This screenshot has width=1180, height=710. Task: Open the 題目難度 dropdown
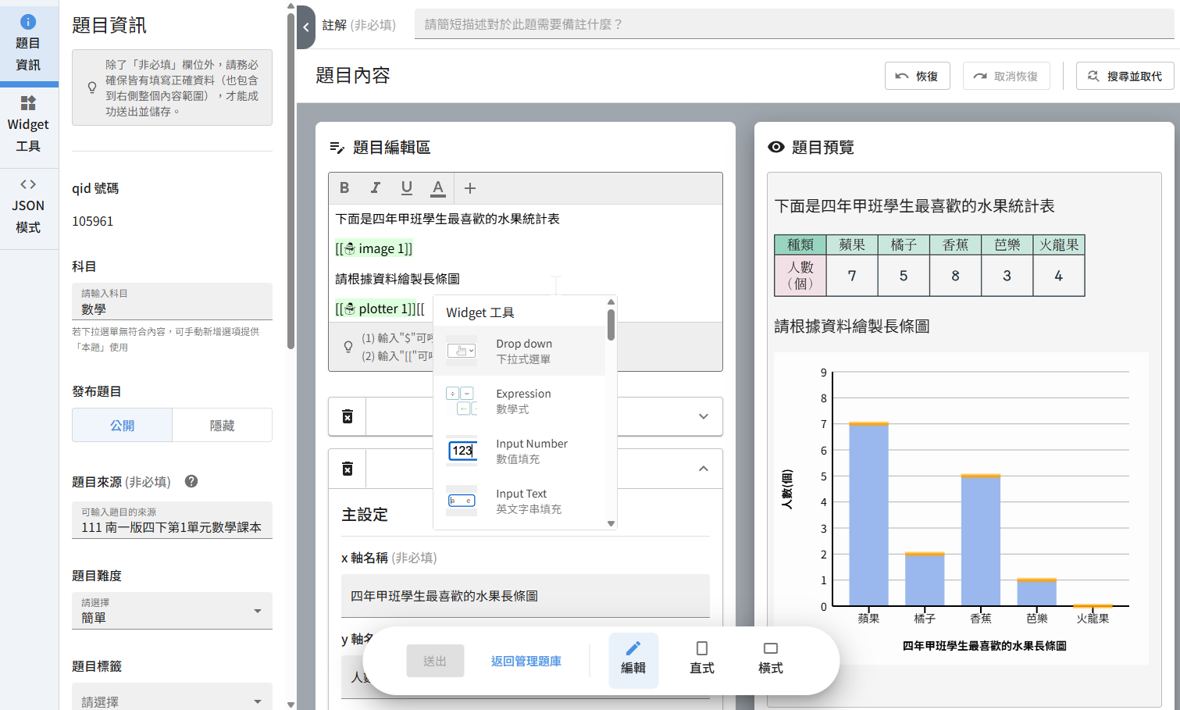point(172,611)
